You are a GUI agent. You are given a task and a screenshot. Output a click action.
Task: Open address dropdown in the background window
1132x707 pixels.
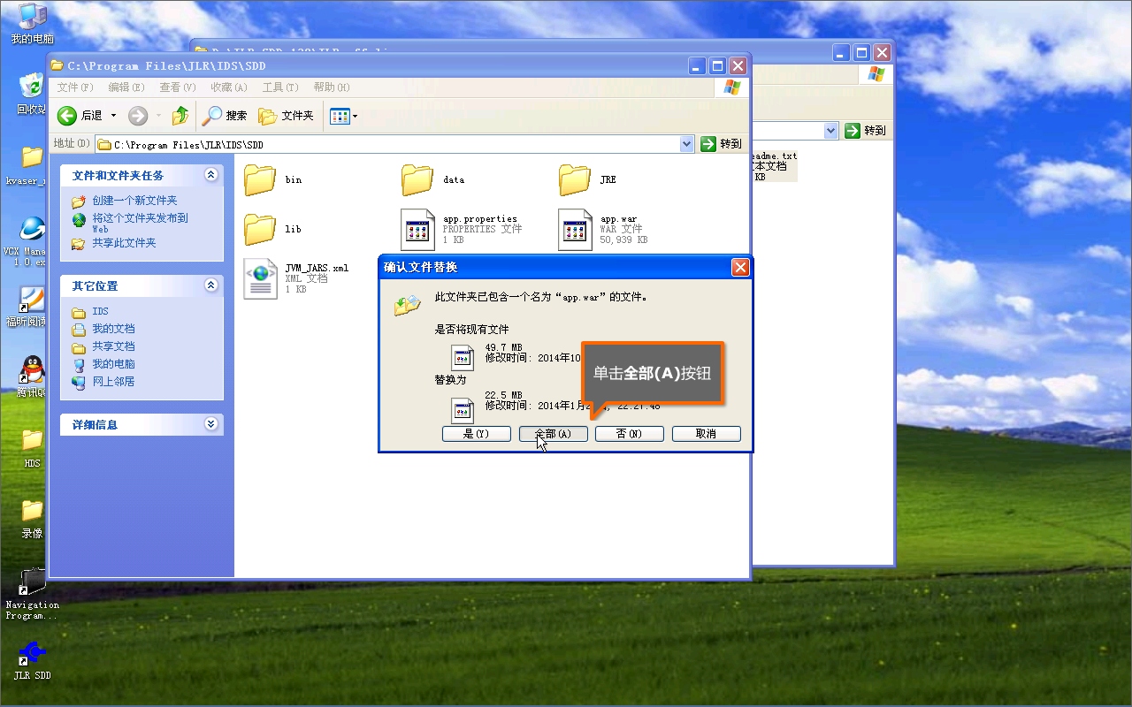tap(830, 131)
